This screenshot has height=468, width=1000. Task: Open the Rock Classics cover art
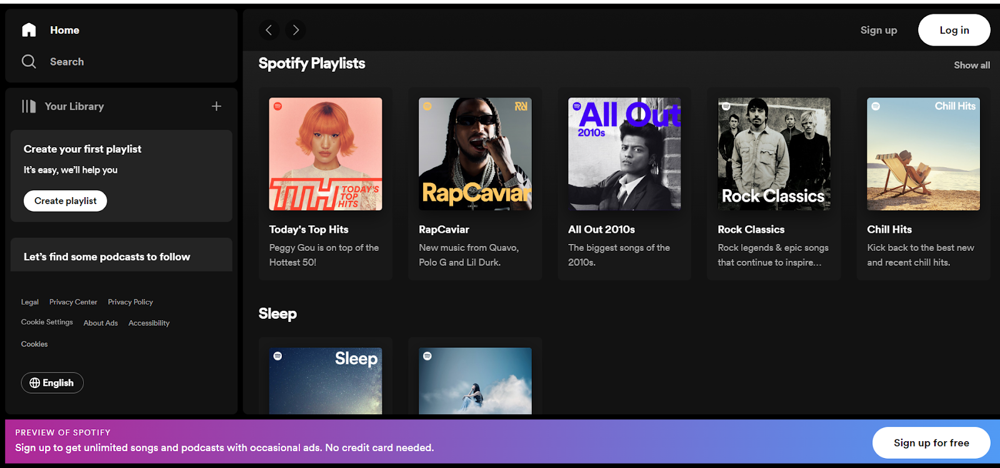coord(774,154)
